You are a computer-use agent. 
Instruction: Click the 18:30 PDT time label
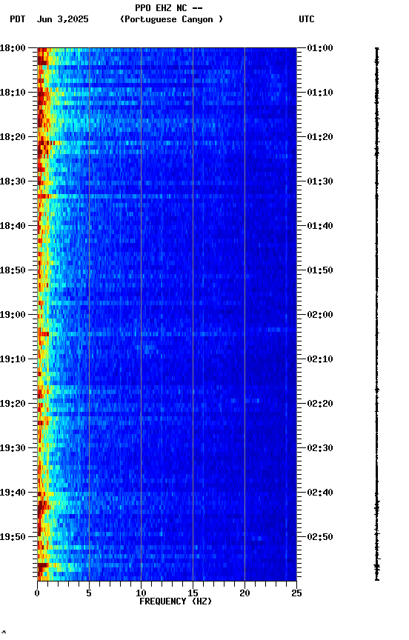(13, 181)
